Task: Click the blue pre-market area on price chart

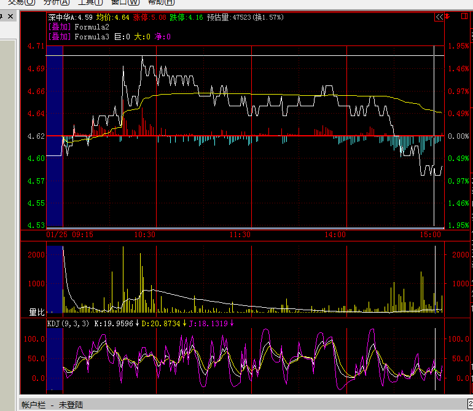Action: point(55,136)
